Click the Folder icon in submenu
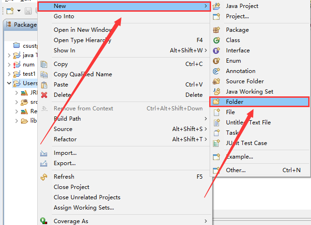This screenshot has height=225, width=311. pyautogui.click(x=216, y=102)
